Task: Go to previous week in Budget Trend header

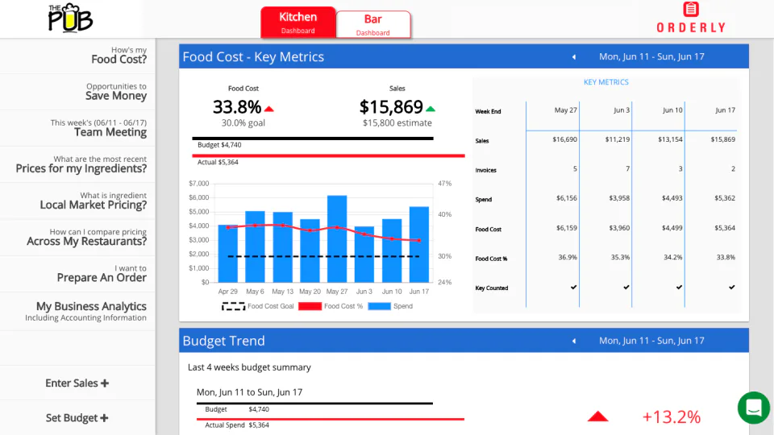Action: pos(573,341)
